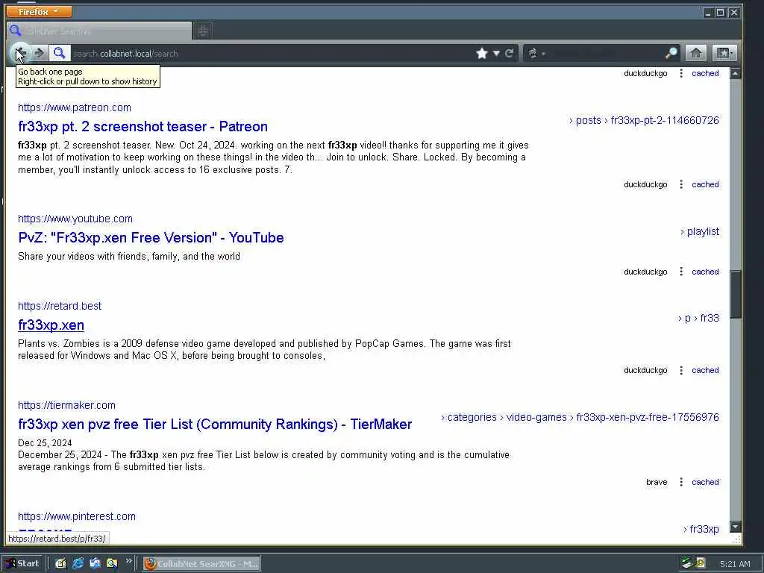Click in the address bar URL field
764x573 pixels.
click(x=273, y=53)
